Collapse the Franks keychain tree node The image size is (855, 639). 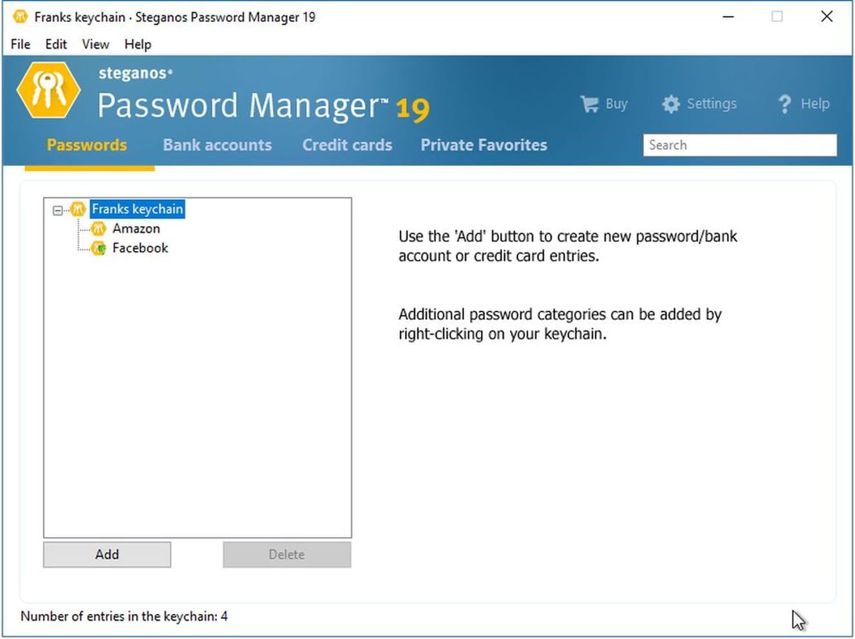(58, 210)
